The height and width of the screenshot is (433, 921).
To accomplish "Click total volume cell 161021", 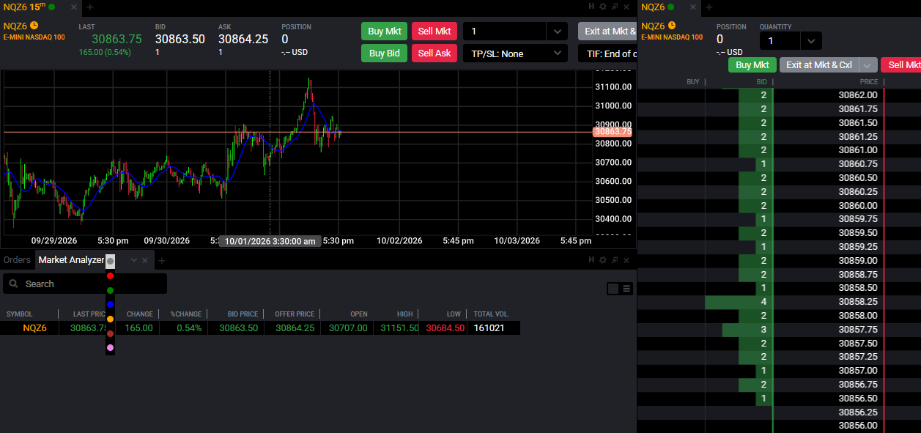I will point(489,328).
